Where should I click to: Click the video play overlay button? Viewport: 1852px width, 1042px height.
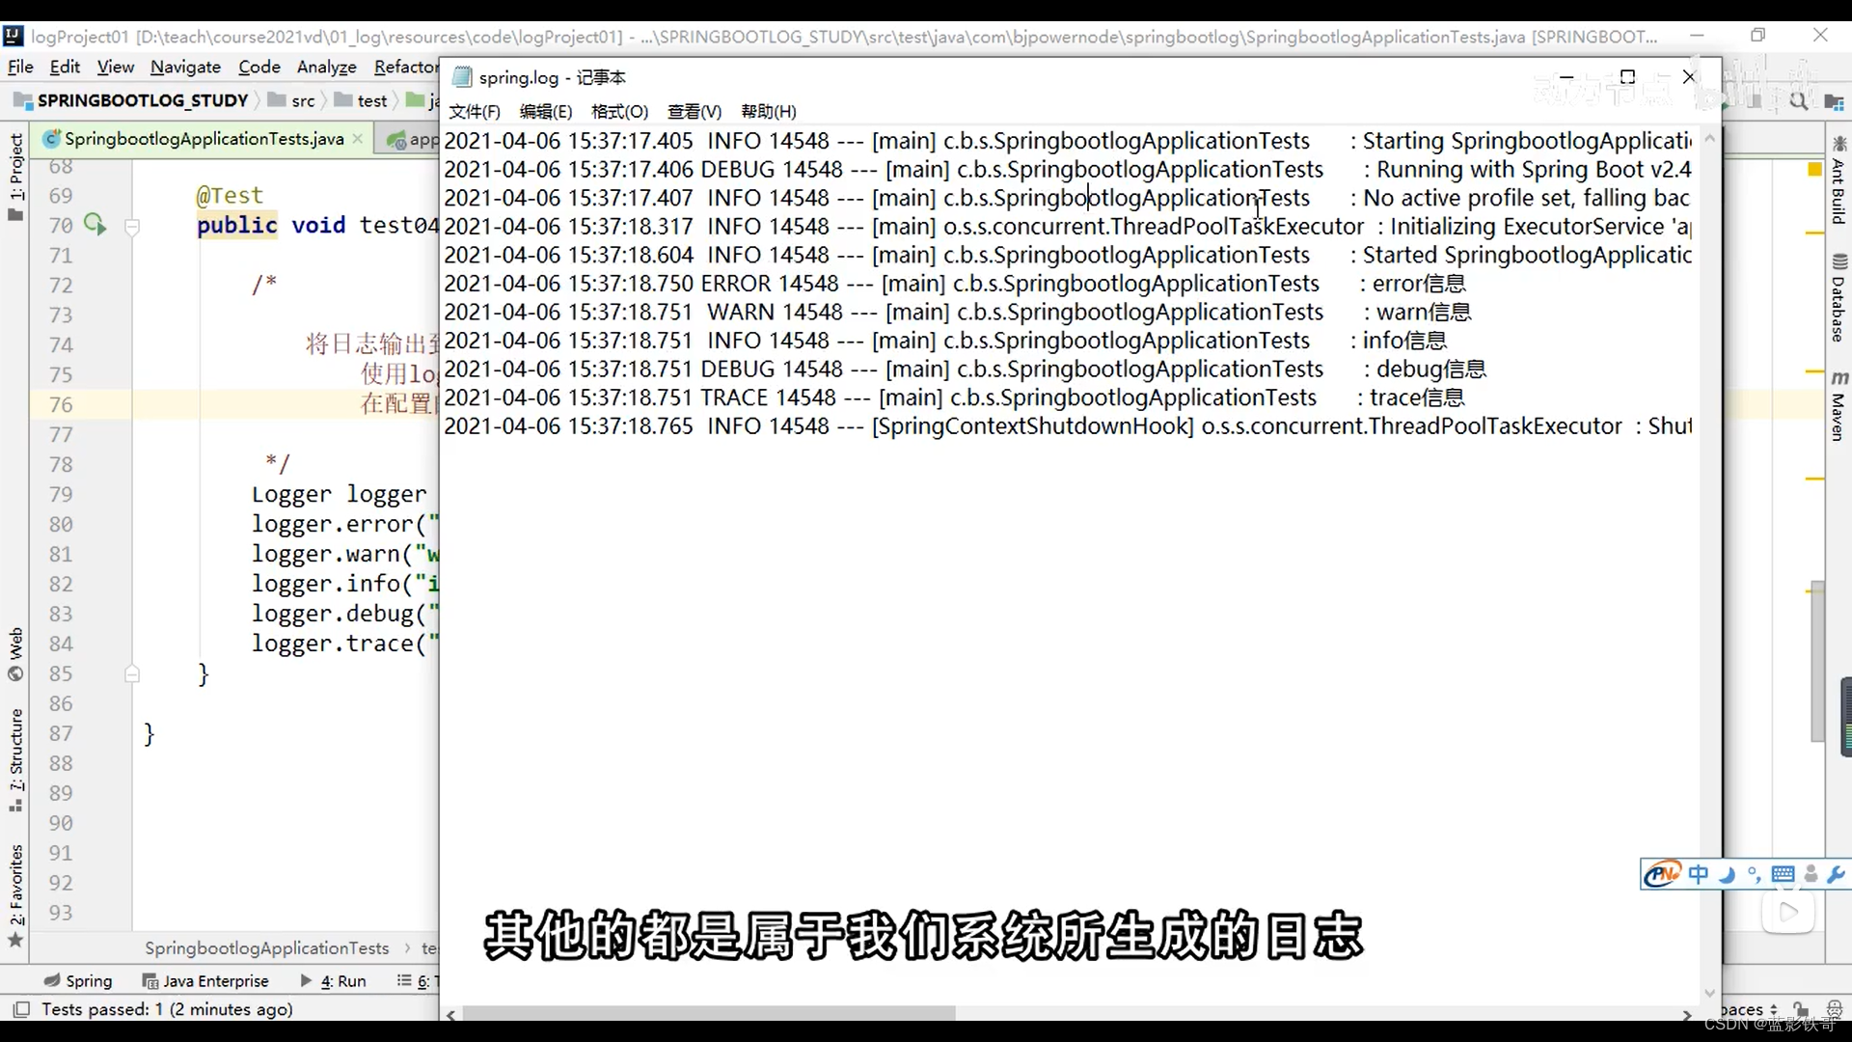click(1788, 912)
